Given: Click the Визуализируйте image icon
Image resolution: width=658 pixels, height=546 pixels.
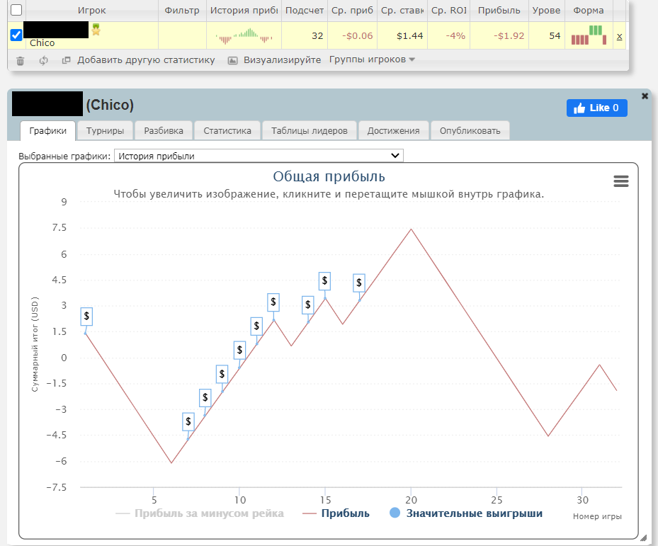Looking at the screenshot, I should pos(232,60).
